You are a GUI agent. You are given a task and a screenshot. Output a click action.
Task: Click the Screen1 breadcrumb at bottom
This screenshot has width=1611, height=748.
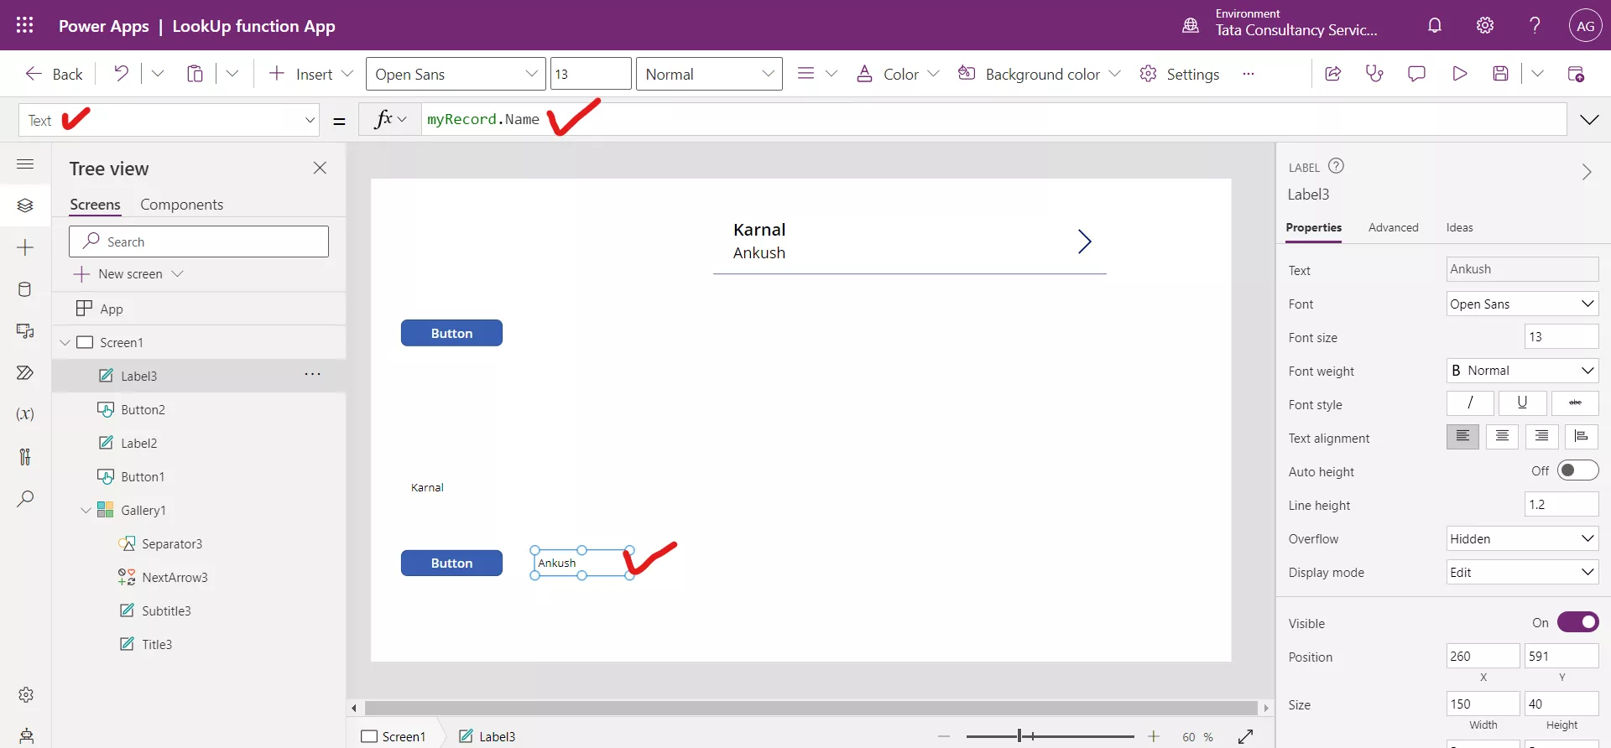tap(394, 736)
